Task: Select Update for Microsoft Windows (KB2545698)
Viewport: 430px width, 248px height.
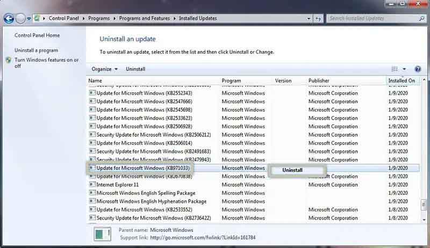Action: 254,110
